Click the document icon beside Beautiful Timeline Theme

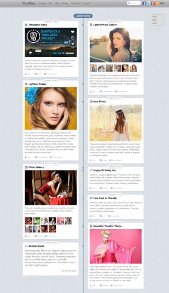tap(91, 226)
